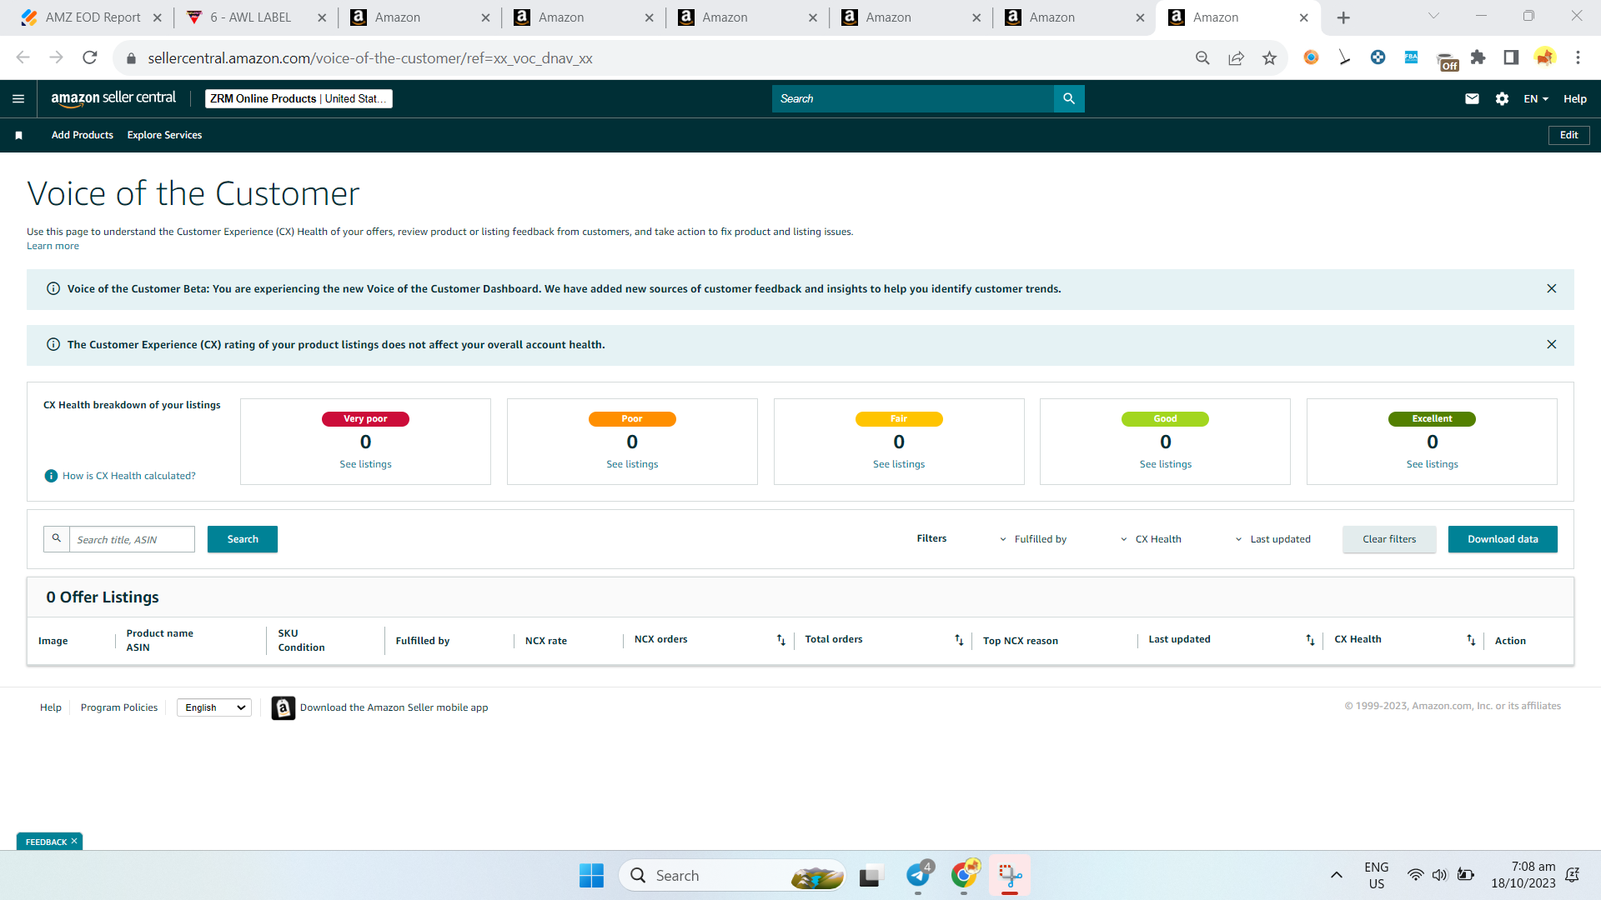1601x900 pixels.
Task: Open Snipping Tool from taskbar
Action: pos(1010,875)
